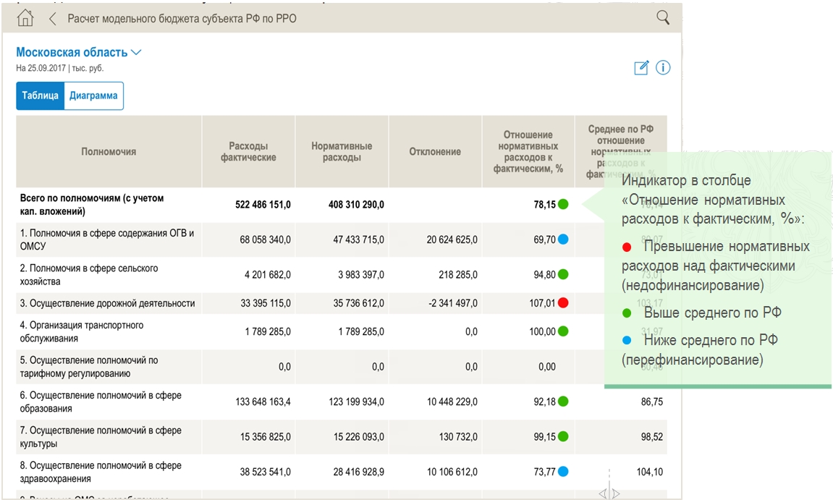Viewport: 833px width, 500px height.
Task: Click page title Расчет модельного бюджета
Action: [x=182, y=19]
